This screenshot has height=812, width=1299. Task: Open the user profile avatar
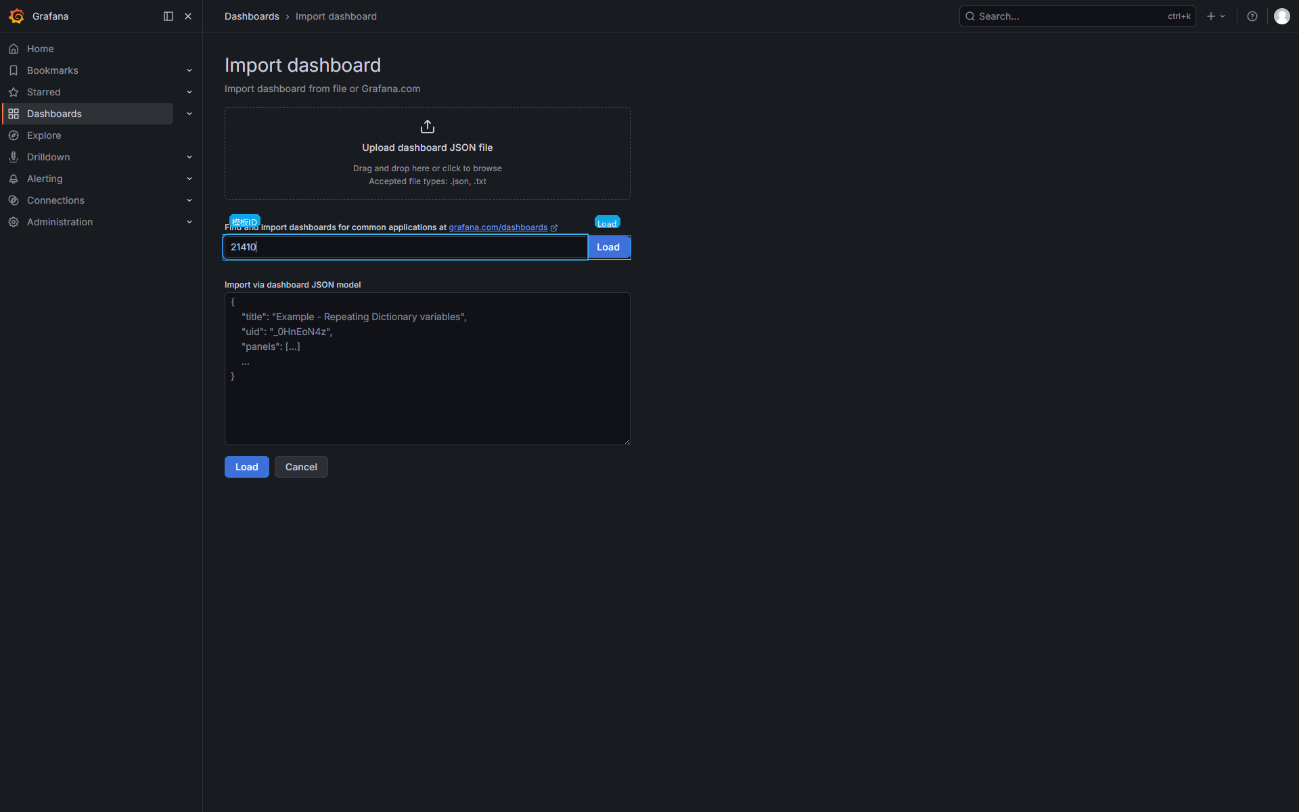[x=1282, y=16]
